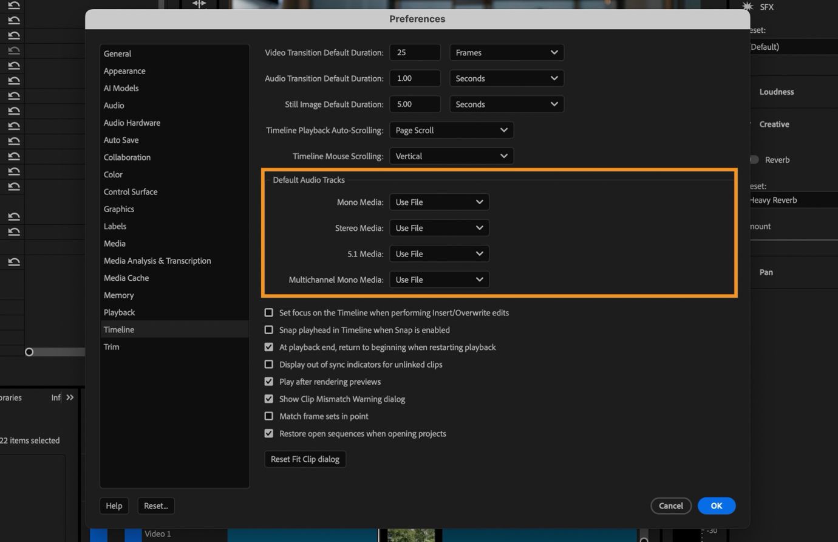Click the timeline zoom slider handle

[x=29, y=351]
